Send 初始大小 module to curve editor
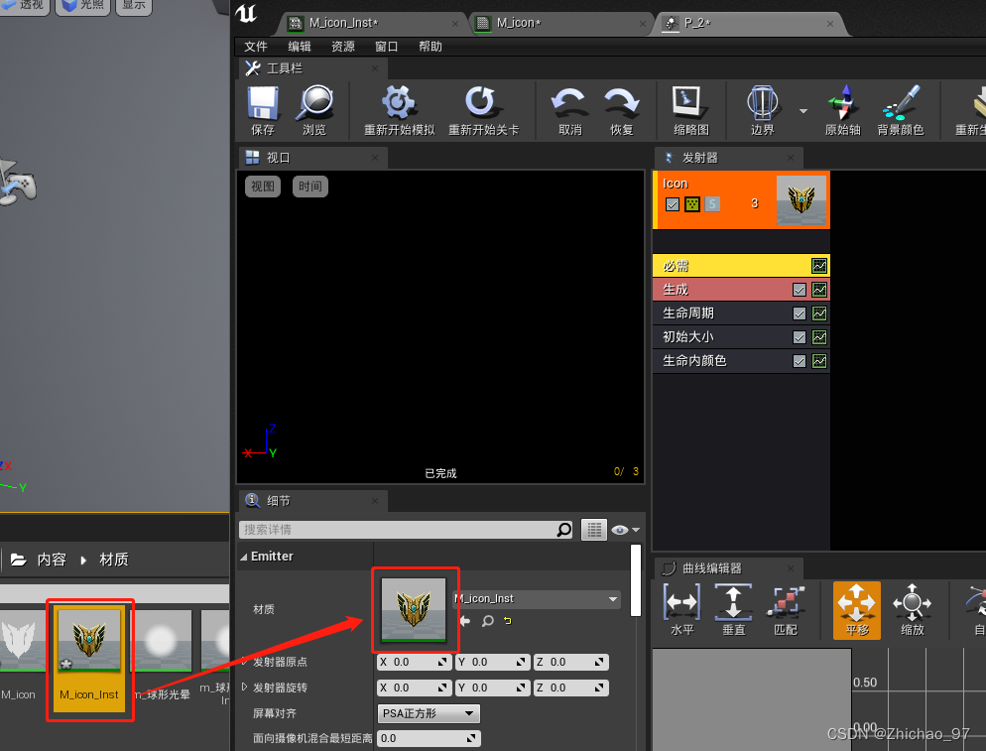 (819, 337)
